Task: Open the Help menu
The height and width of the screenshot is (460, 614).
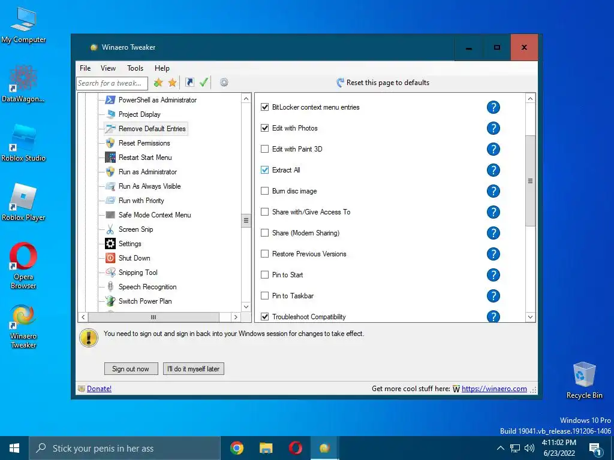Action: (x=162, y=68)
